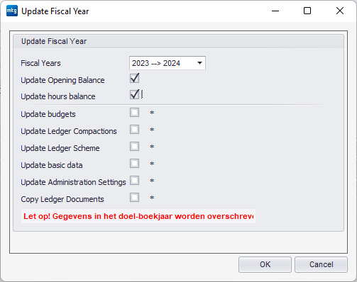
Task: Click the Cancel button
Action: tap(321, 264)
